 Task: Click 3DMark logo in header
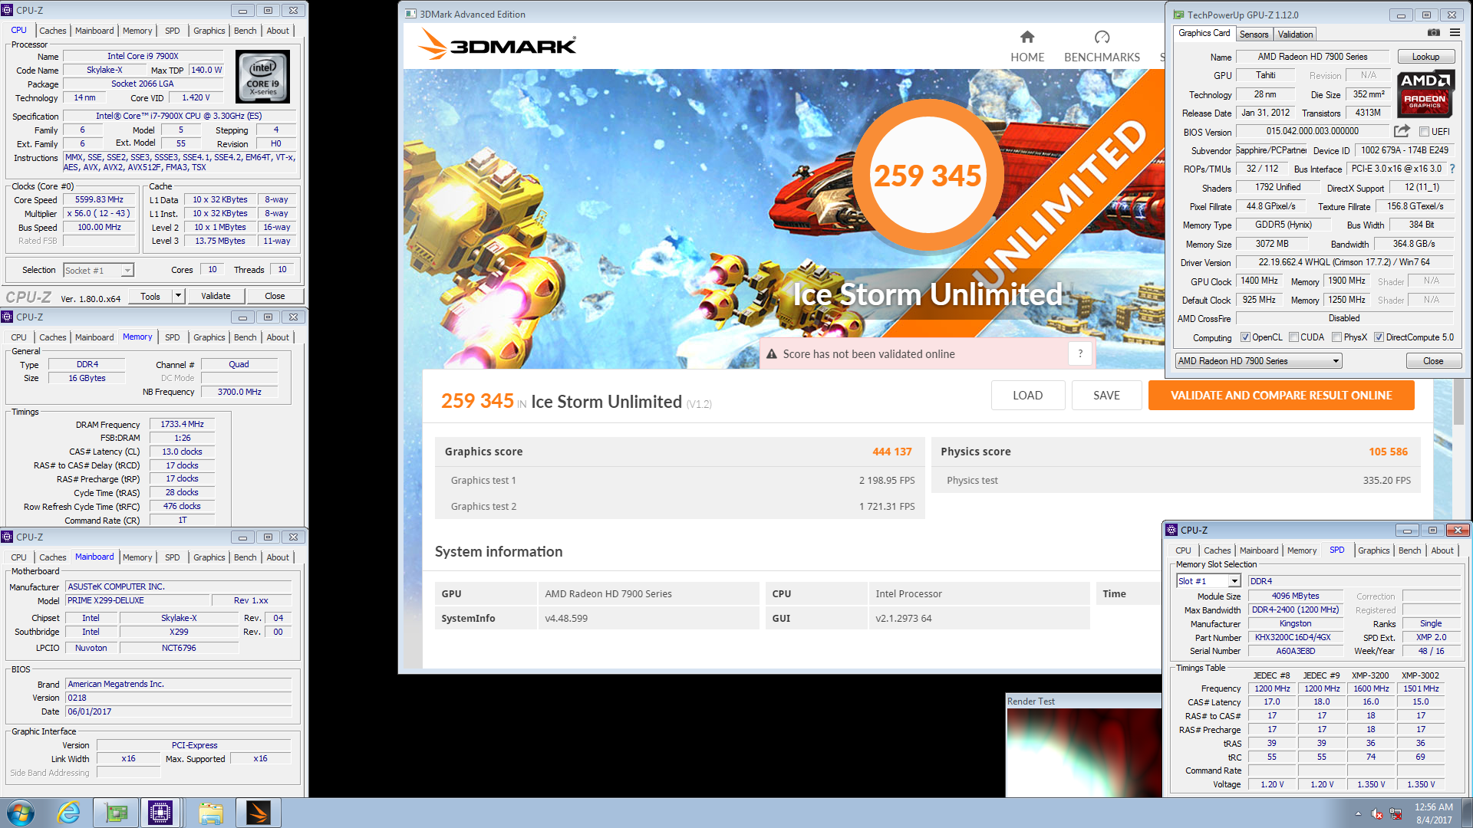point(497,44)
